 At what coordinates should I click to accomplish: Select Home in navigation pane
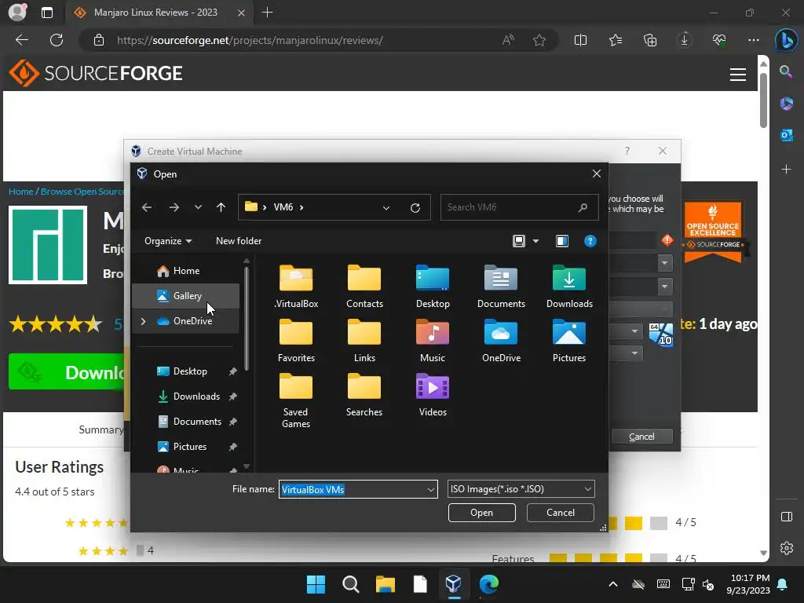[x=185, y=271]
